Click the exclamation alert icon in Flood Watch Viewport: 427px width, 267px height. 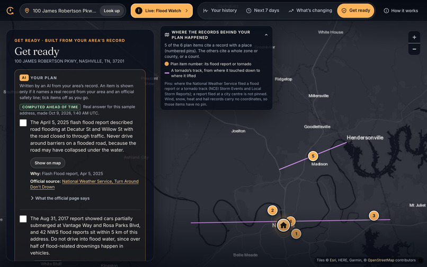(139, 11)
